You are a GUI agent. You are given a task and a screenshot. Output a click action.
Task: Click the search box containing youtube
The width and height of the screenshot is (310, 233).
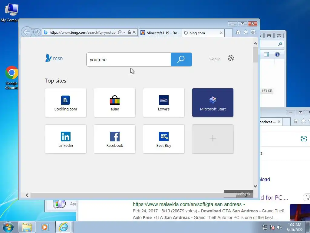pyautogui.click(x=128, y=59)
